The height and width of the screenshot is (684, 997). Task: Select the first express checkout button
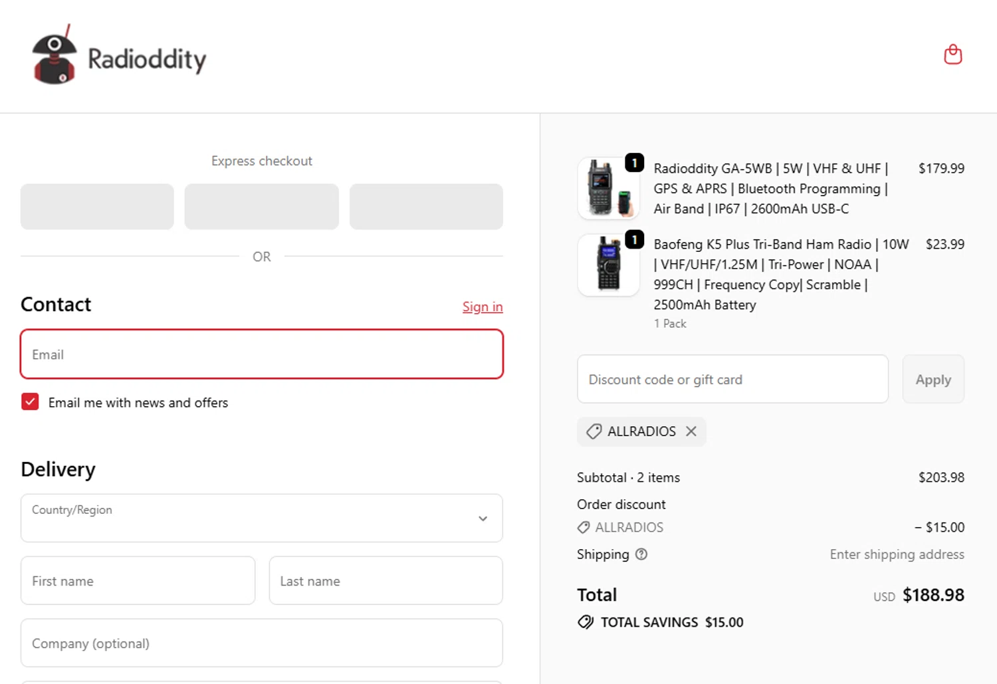(97, 207)
